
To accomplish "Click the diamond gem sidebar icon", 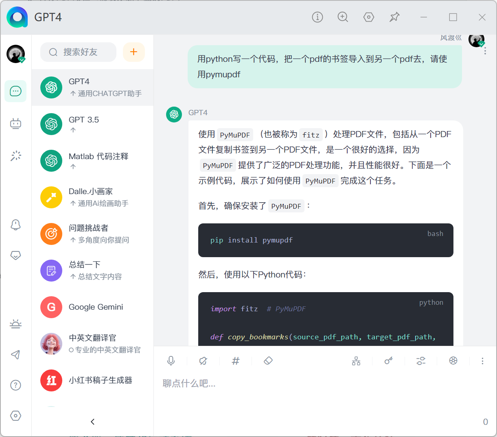I will [x=15, y=256].
